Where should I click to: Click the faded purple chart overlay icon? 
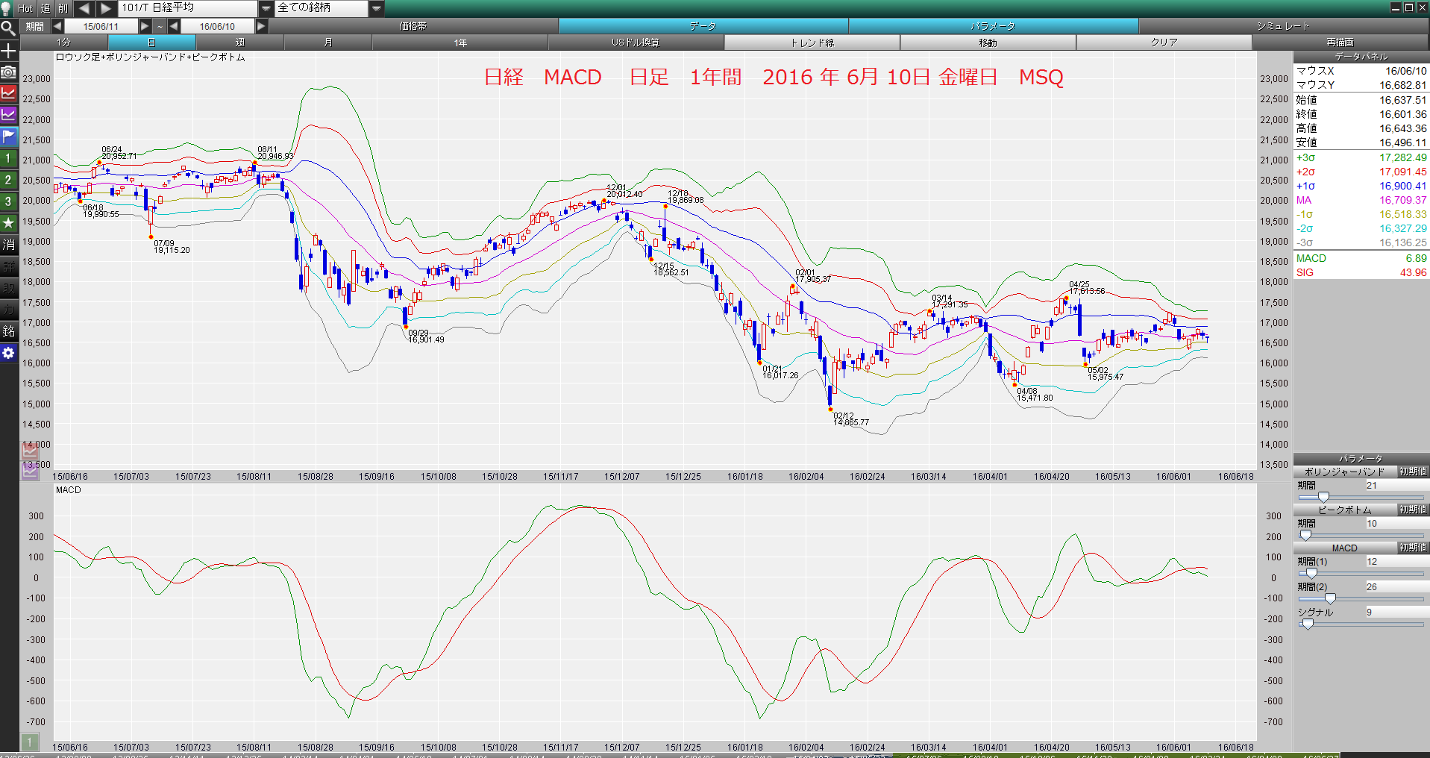tap(30, 471)
